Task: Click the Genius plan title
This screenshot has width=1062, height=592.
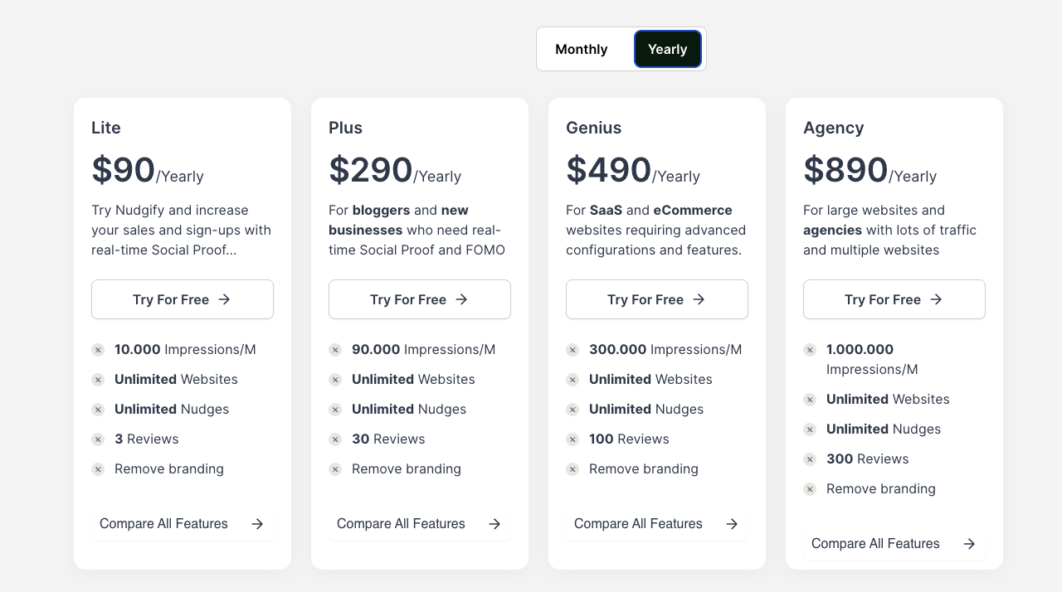Action: (x=593, y=128)
